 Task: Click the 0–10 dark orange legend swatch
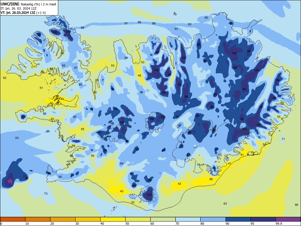13,219
